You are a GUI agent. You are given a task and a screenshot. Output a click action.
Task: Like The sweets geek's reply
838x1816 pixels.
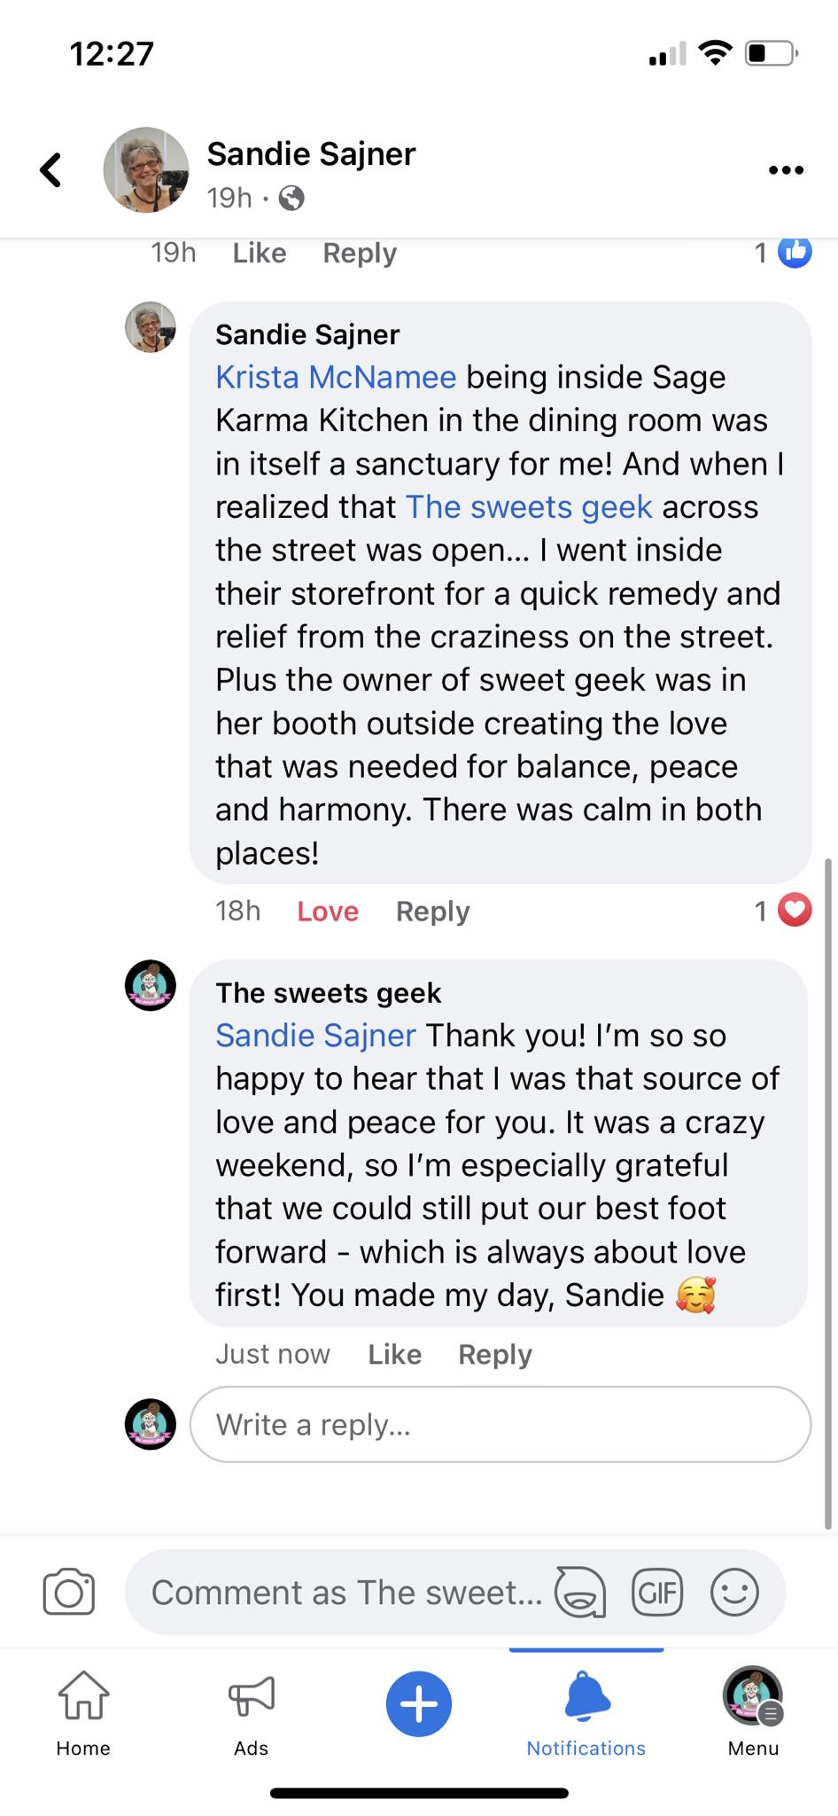(x=395, y=1355)
